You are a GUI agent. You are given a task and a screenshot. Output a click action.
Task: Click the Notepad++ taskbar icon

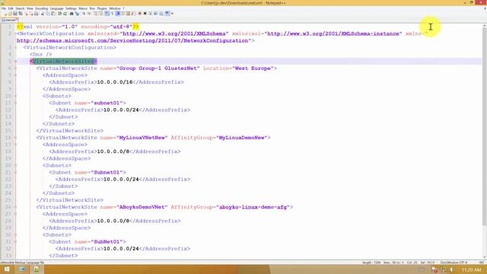click(37, 269)
